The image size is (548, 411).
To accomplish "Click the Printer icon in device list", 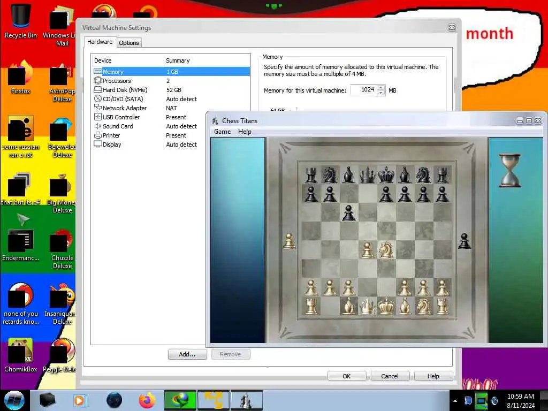I will (98, 135).
